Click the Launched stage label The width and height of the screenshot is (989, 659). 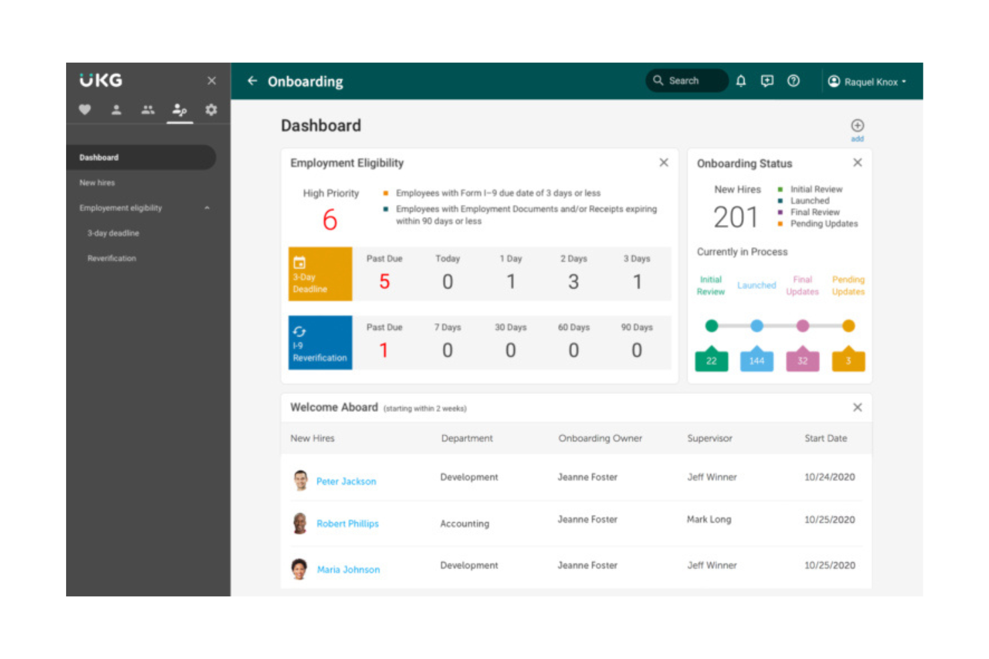point(756,286)
